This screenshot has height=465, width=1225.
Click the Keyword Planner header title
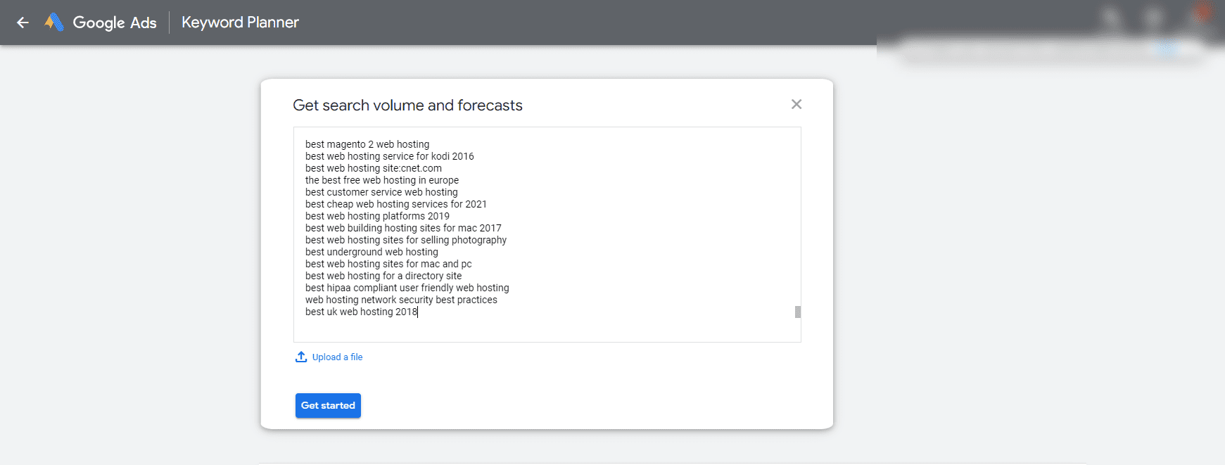[240, 23]
